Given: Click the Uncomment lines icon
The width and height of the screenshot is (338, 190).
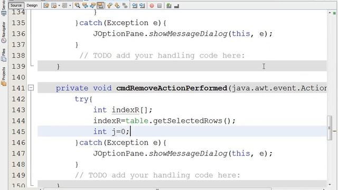Looking at the screenshot, I should click(x=176, y=6).
